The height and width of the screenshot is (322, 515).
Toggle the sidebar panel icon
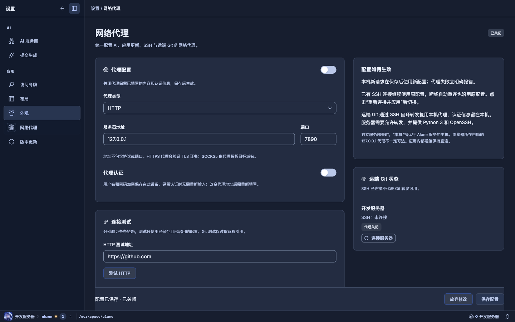tap(74, 8)
